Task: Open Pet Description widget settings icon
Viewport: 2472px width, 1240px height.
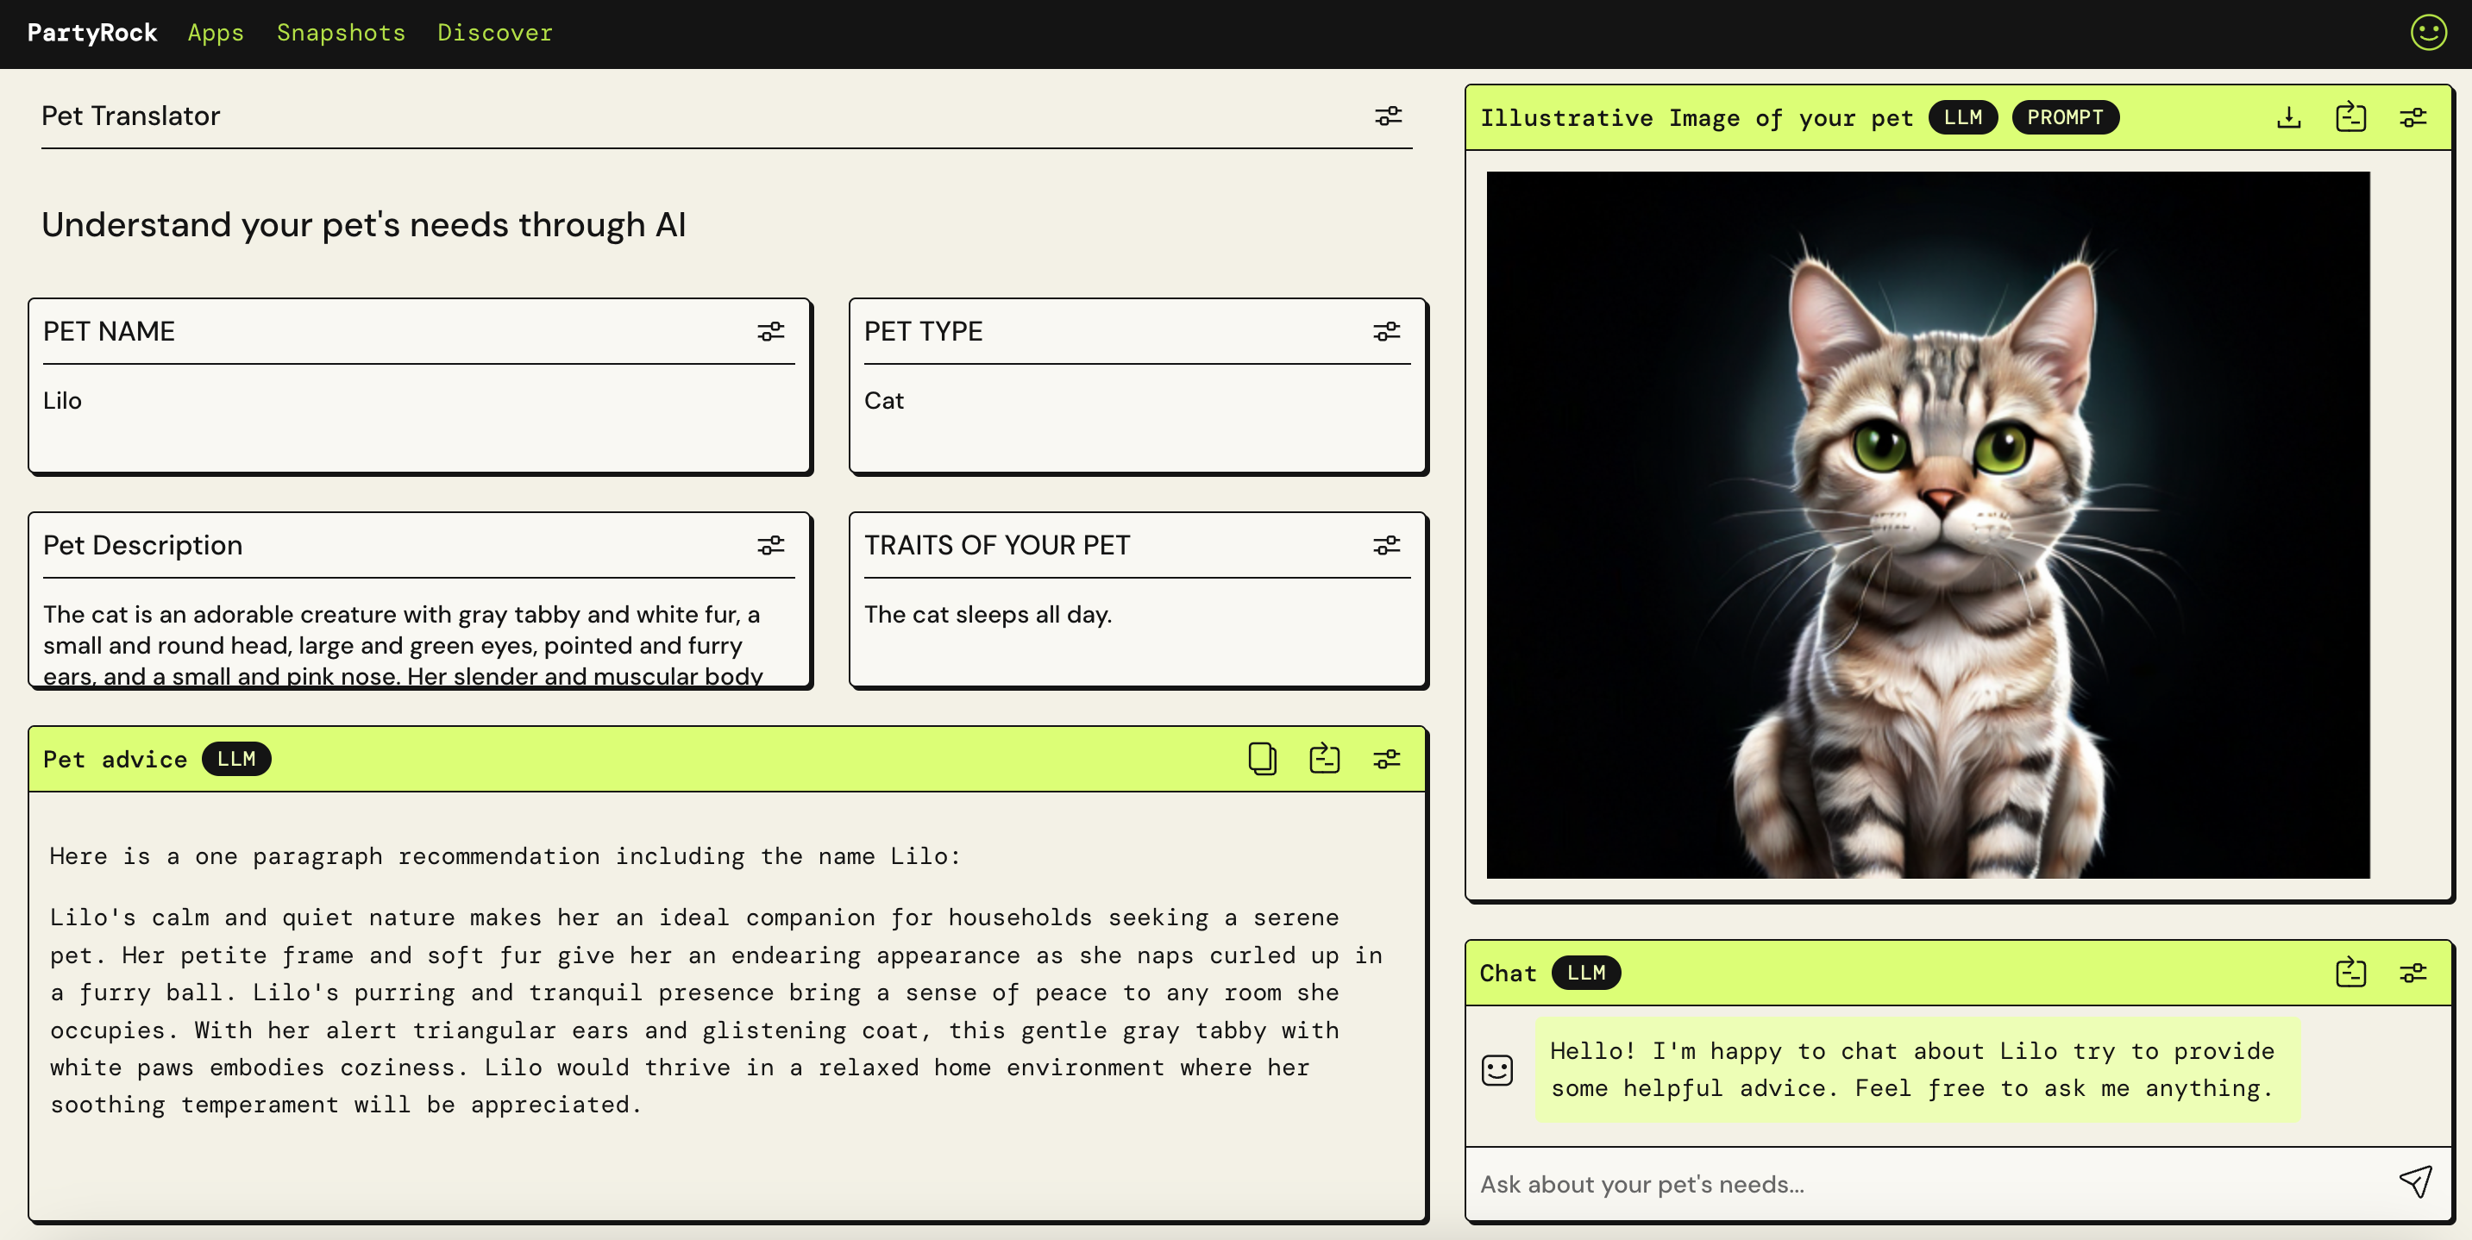Action: 770,545
